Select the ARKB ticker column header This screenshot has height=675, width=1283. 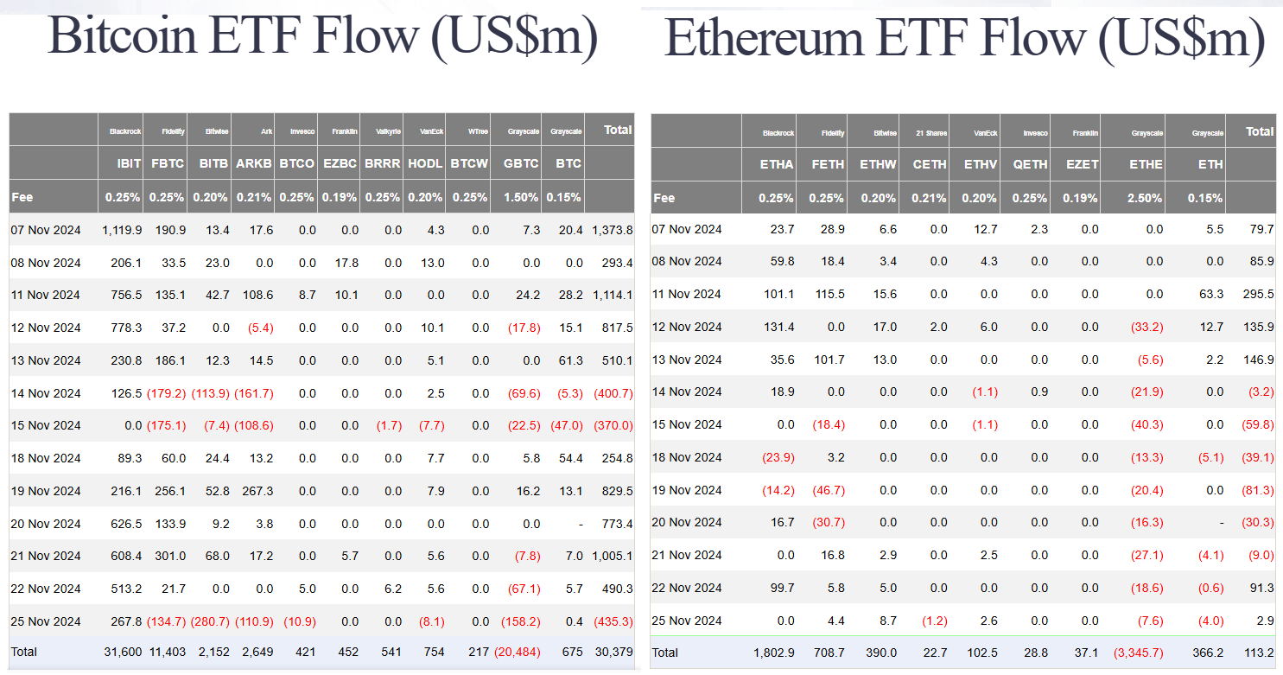click(254, 163)
